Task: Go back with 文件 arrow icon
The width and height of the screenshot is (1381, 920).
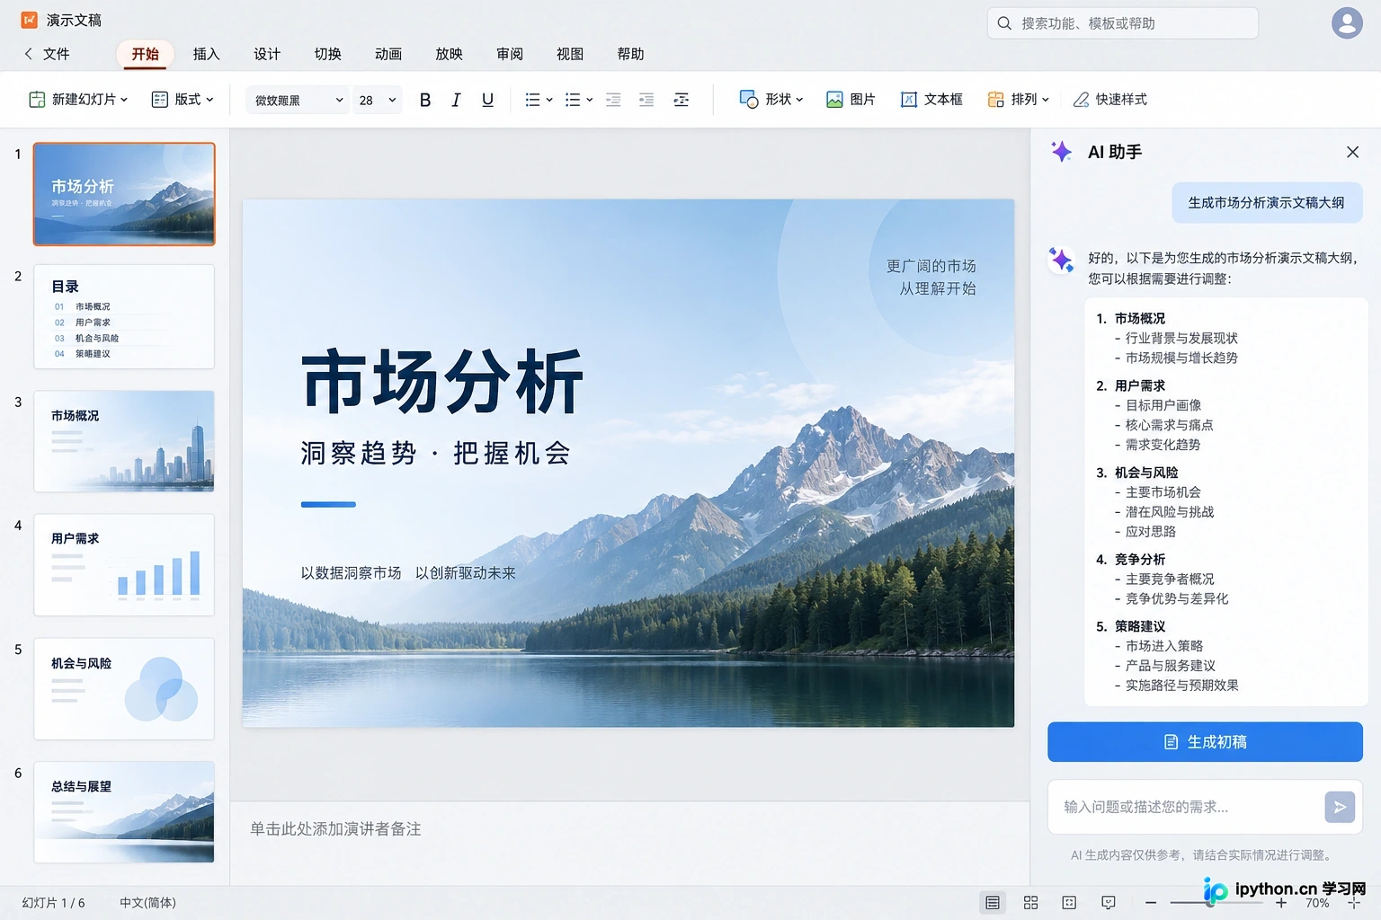Action: [29, 54]
